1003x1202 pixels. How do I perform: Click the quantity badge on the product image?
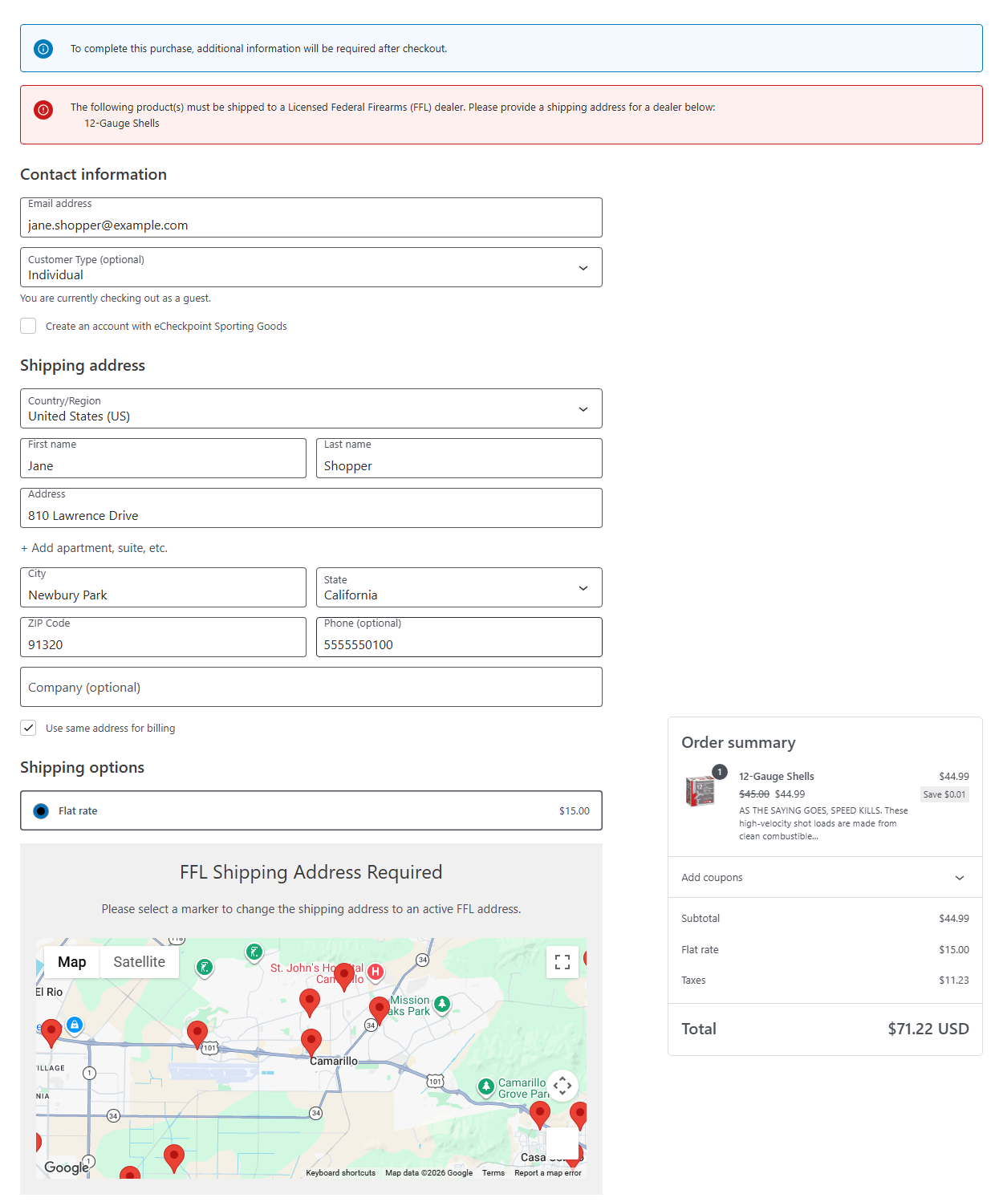720,772
